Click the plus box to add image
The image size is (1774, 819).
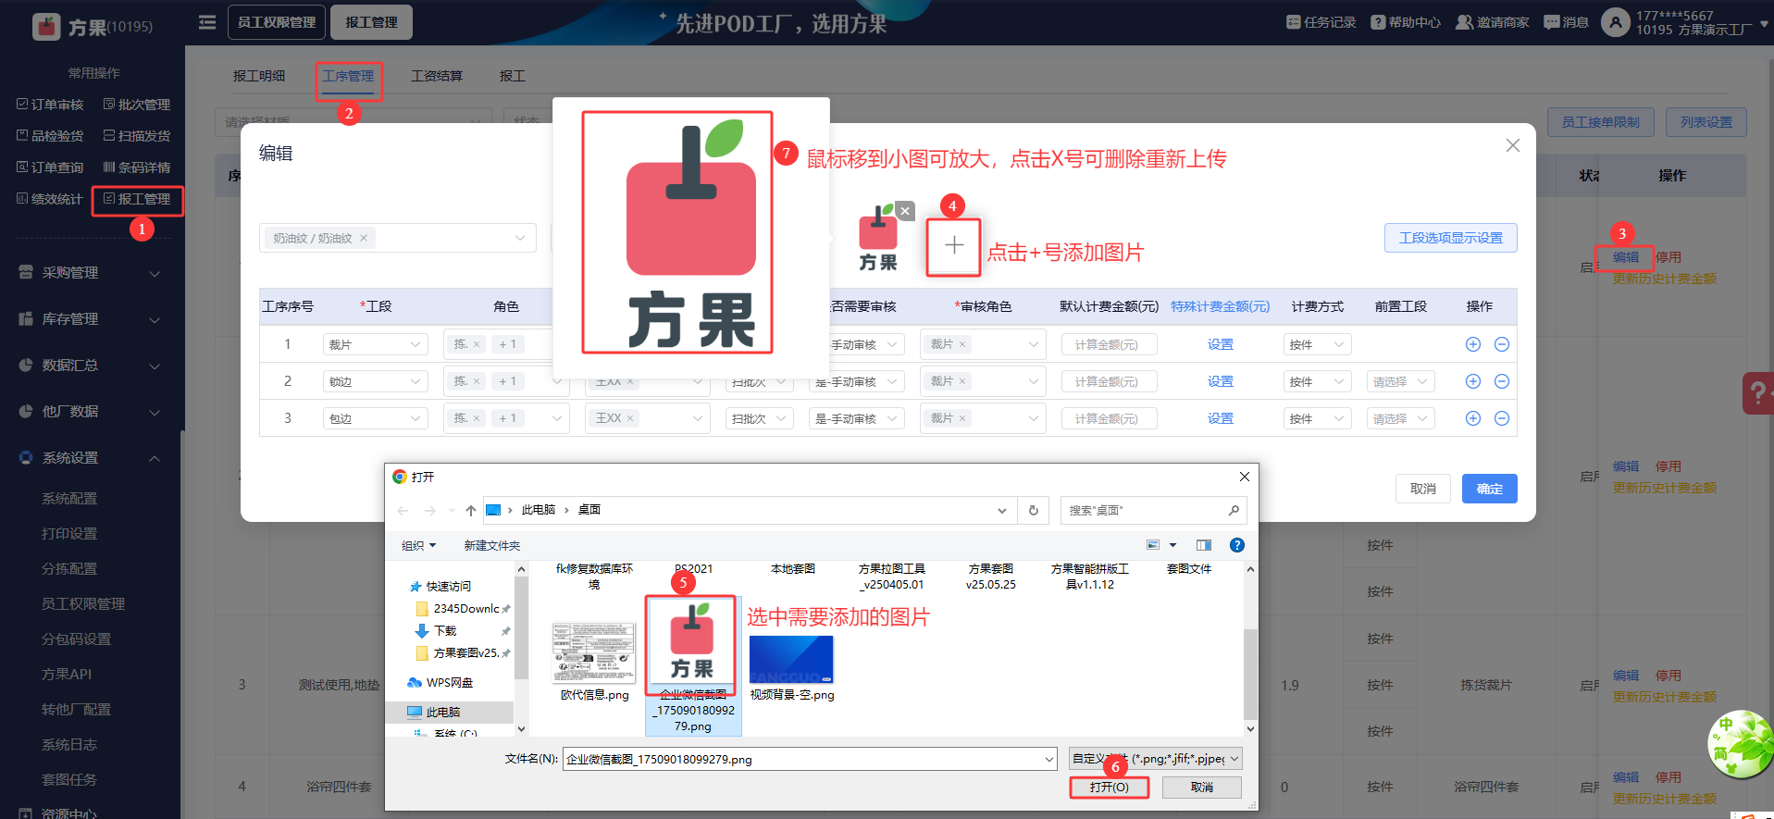[953, 246]
